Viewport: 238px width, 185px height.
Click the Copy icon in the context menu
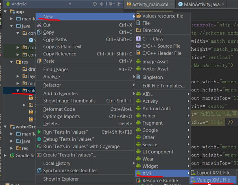pyautogui.click(x=39, y=32)
